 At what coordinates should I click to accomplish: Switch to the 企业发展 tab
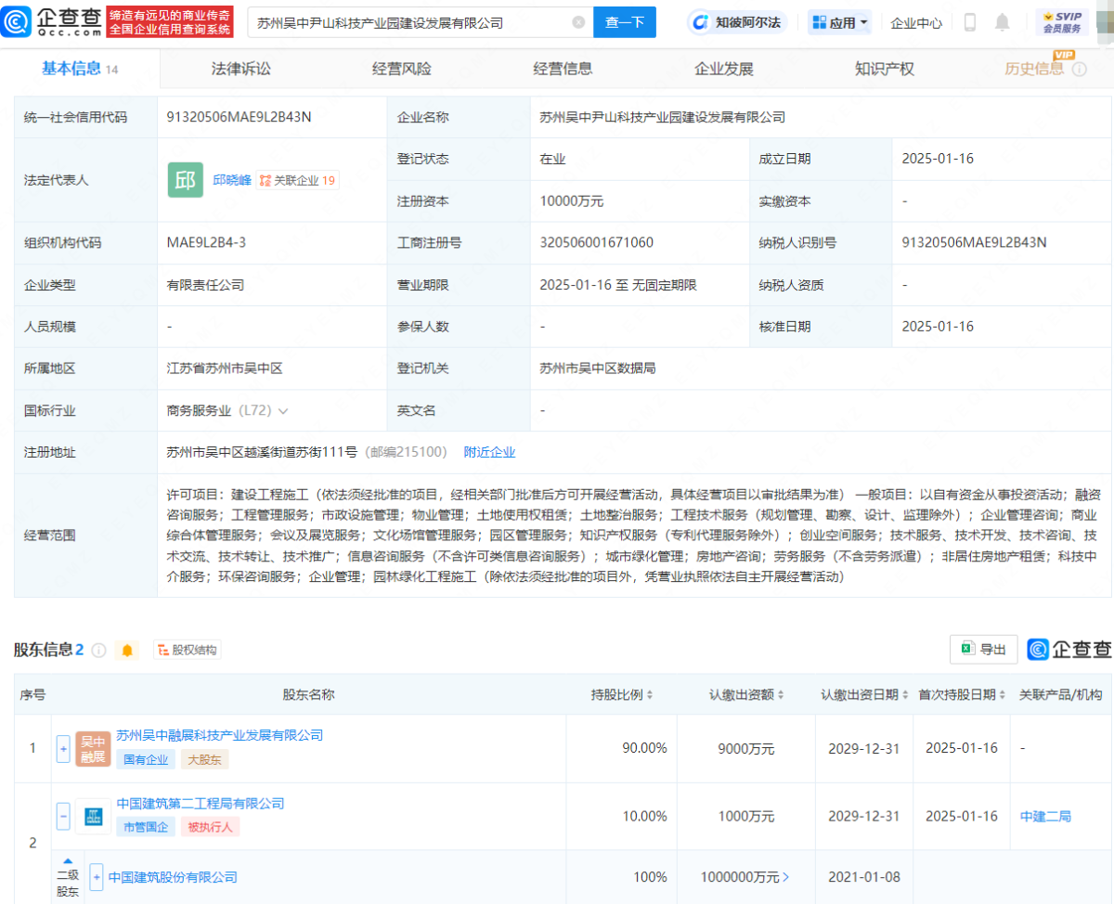[724, 69]
